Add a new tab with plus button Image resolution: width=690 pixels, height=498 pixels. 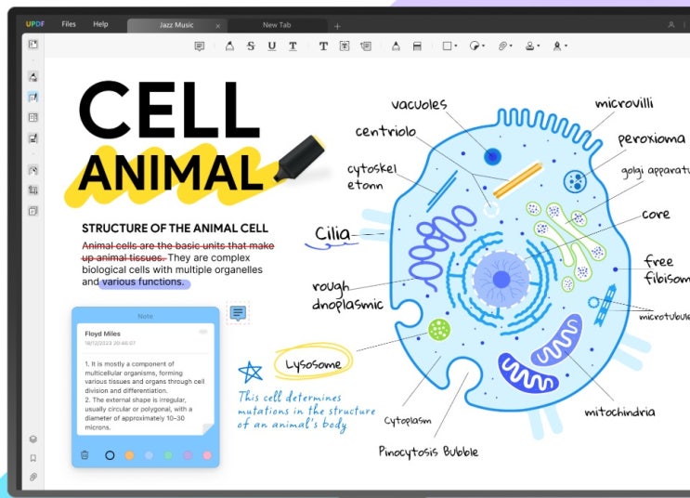tap(337, 26)
